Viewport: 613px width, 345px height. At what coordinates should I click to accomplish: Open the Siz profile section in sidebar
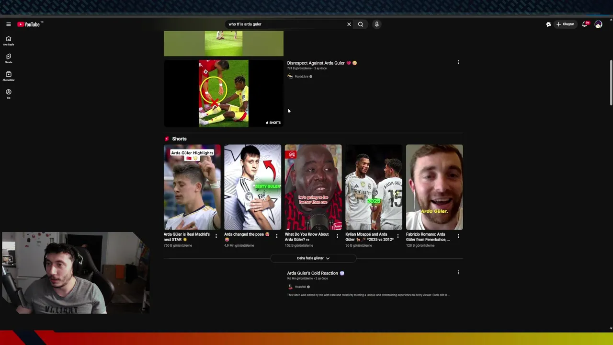(x=8, y=94)
